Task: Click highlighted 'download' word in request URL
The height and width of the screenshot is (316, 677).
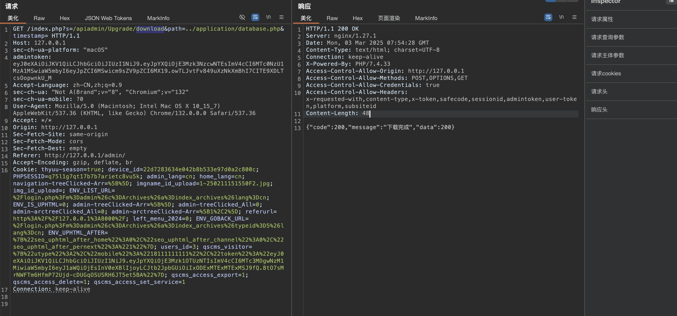Action: point(150,29)
